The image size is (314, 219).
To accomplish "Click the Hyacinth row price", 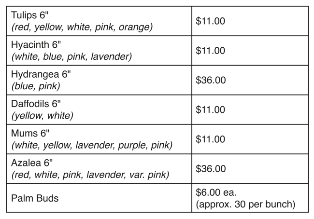I will (x=210, y=51).
